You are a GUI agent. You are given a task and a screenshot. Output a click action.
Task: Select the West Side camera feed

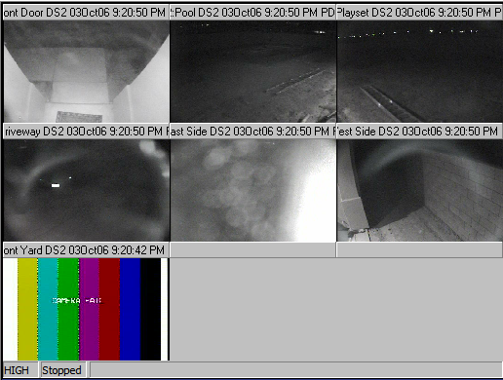pyautogui.click(x=420, y=190)
